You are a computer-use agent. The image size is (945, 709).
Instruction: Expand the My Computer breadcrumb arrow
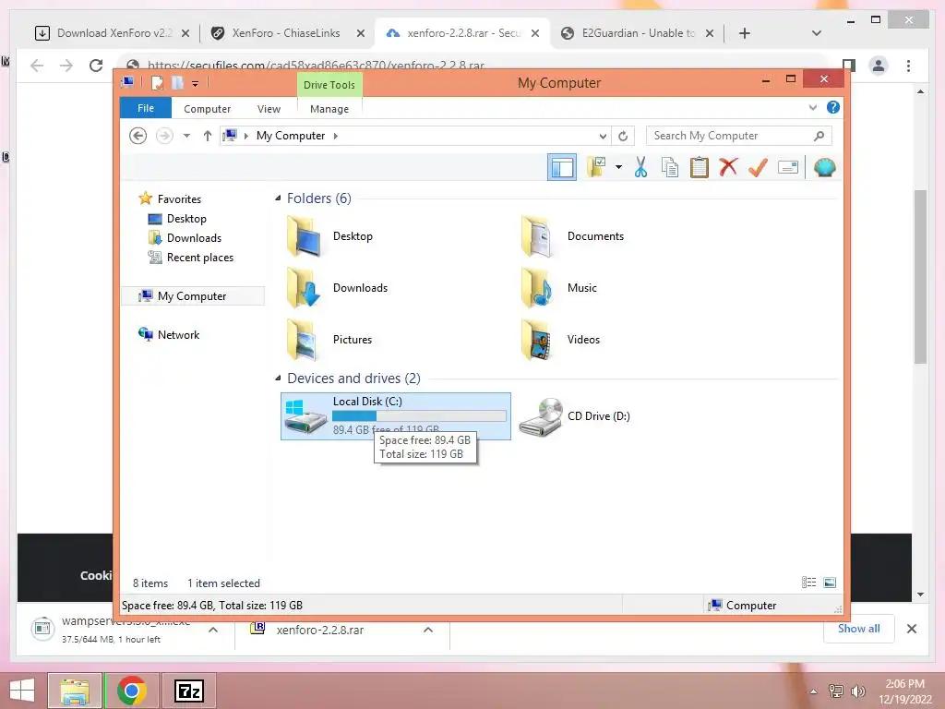(x=336, y=137)
